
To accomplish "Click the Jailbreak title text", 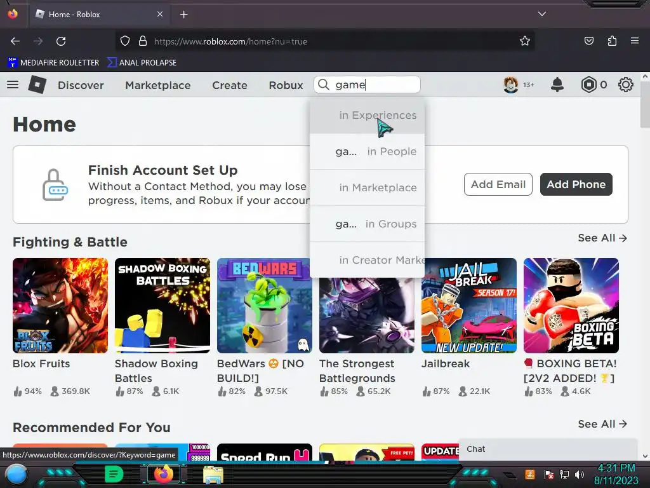I will [x=446, y=364].
